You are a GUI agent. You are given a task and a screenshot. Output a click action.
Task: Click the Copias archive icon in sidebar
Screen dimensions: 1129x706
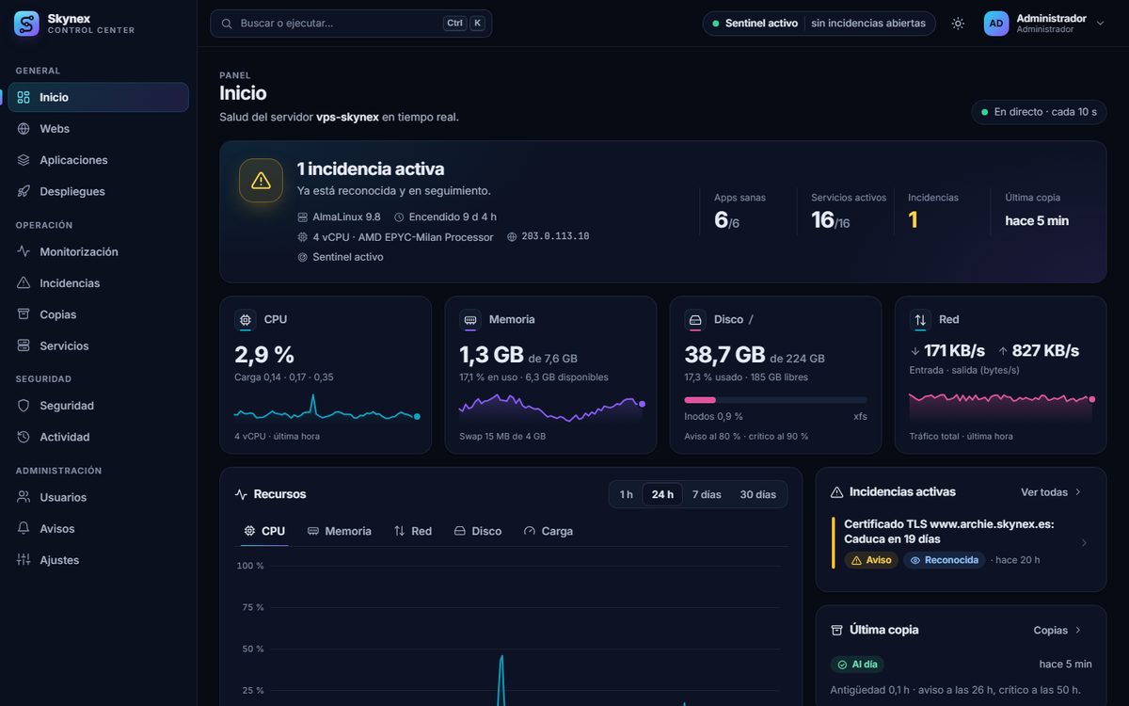click(x=24, y=314)
